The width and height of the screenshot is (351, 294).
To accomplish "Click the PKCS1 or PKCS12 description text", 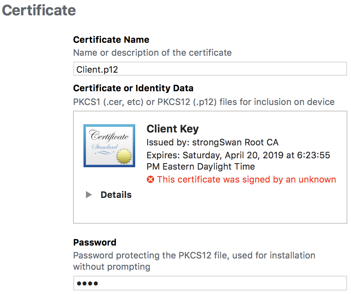I will [x=204, y=102].
